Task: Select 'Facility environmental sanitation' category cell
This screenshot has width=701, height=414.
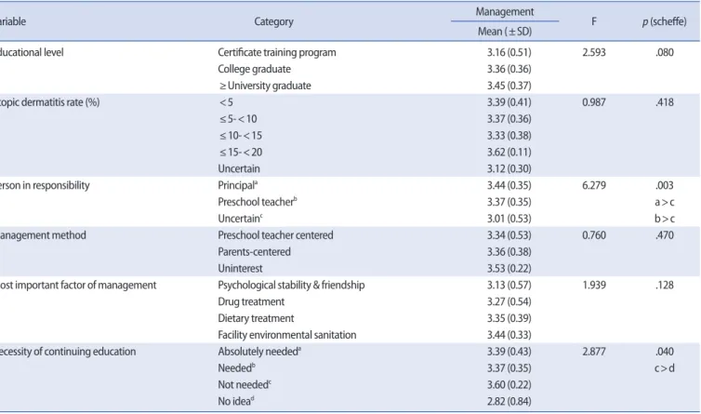Action: pyautogui.click(x=287, y=335)
